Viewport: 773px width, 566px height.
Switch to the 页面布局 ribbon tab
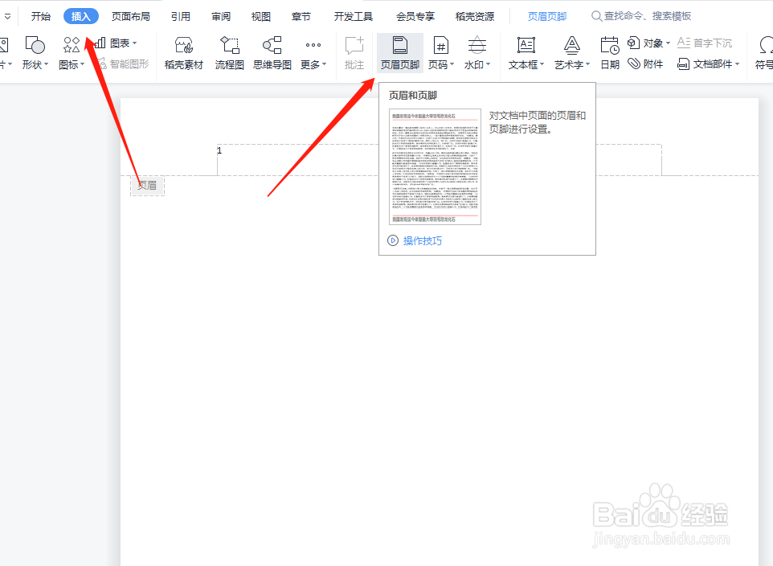tap(130, 14)
